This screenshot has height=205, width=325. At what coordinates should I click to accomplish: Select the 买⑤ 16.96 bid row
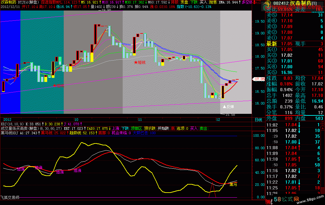[295, 72]
